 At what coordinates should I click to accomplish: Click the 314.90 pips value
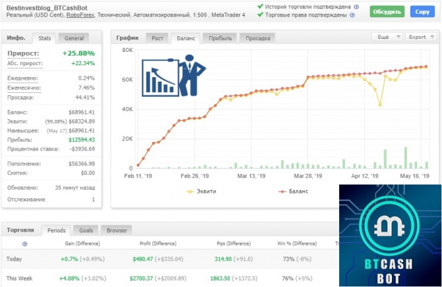click(223, 259)
